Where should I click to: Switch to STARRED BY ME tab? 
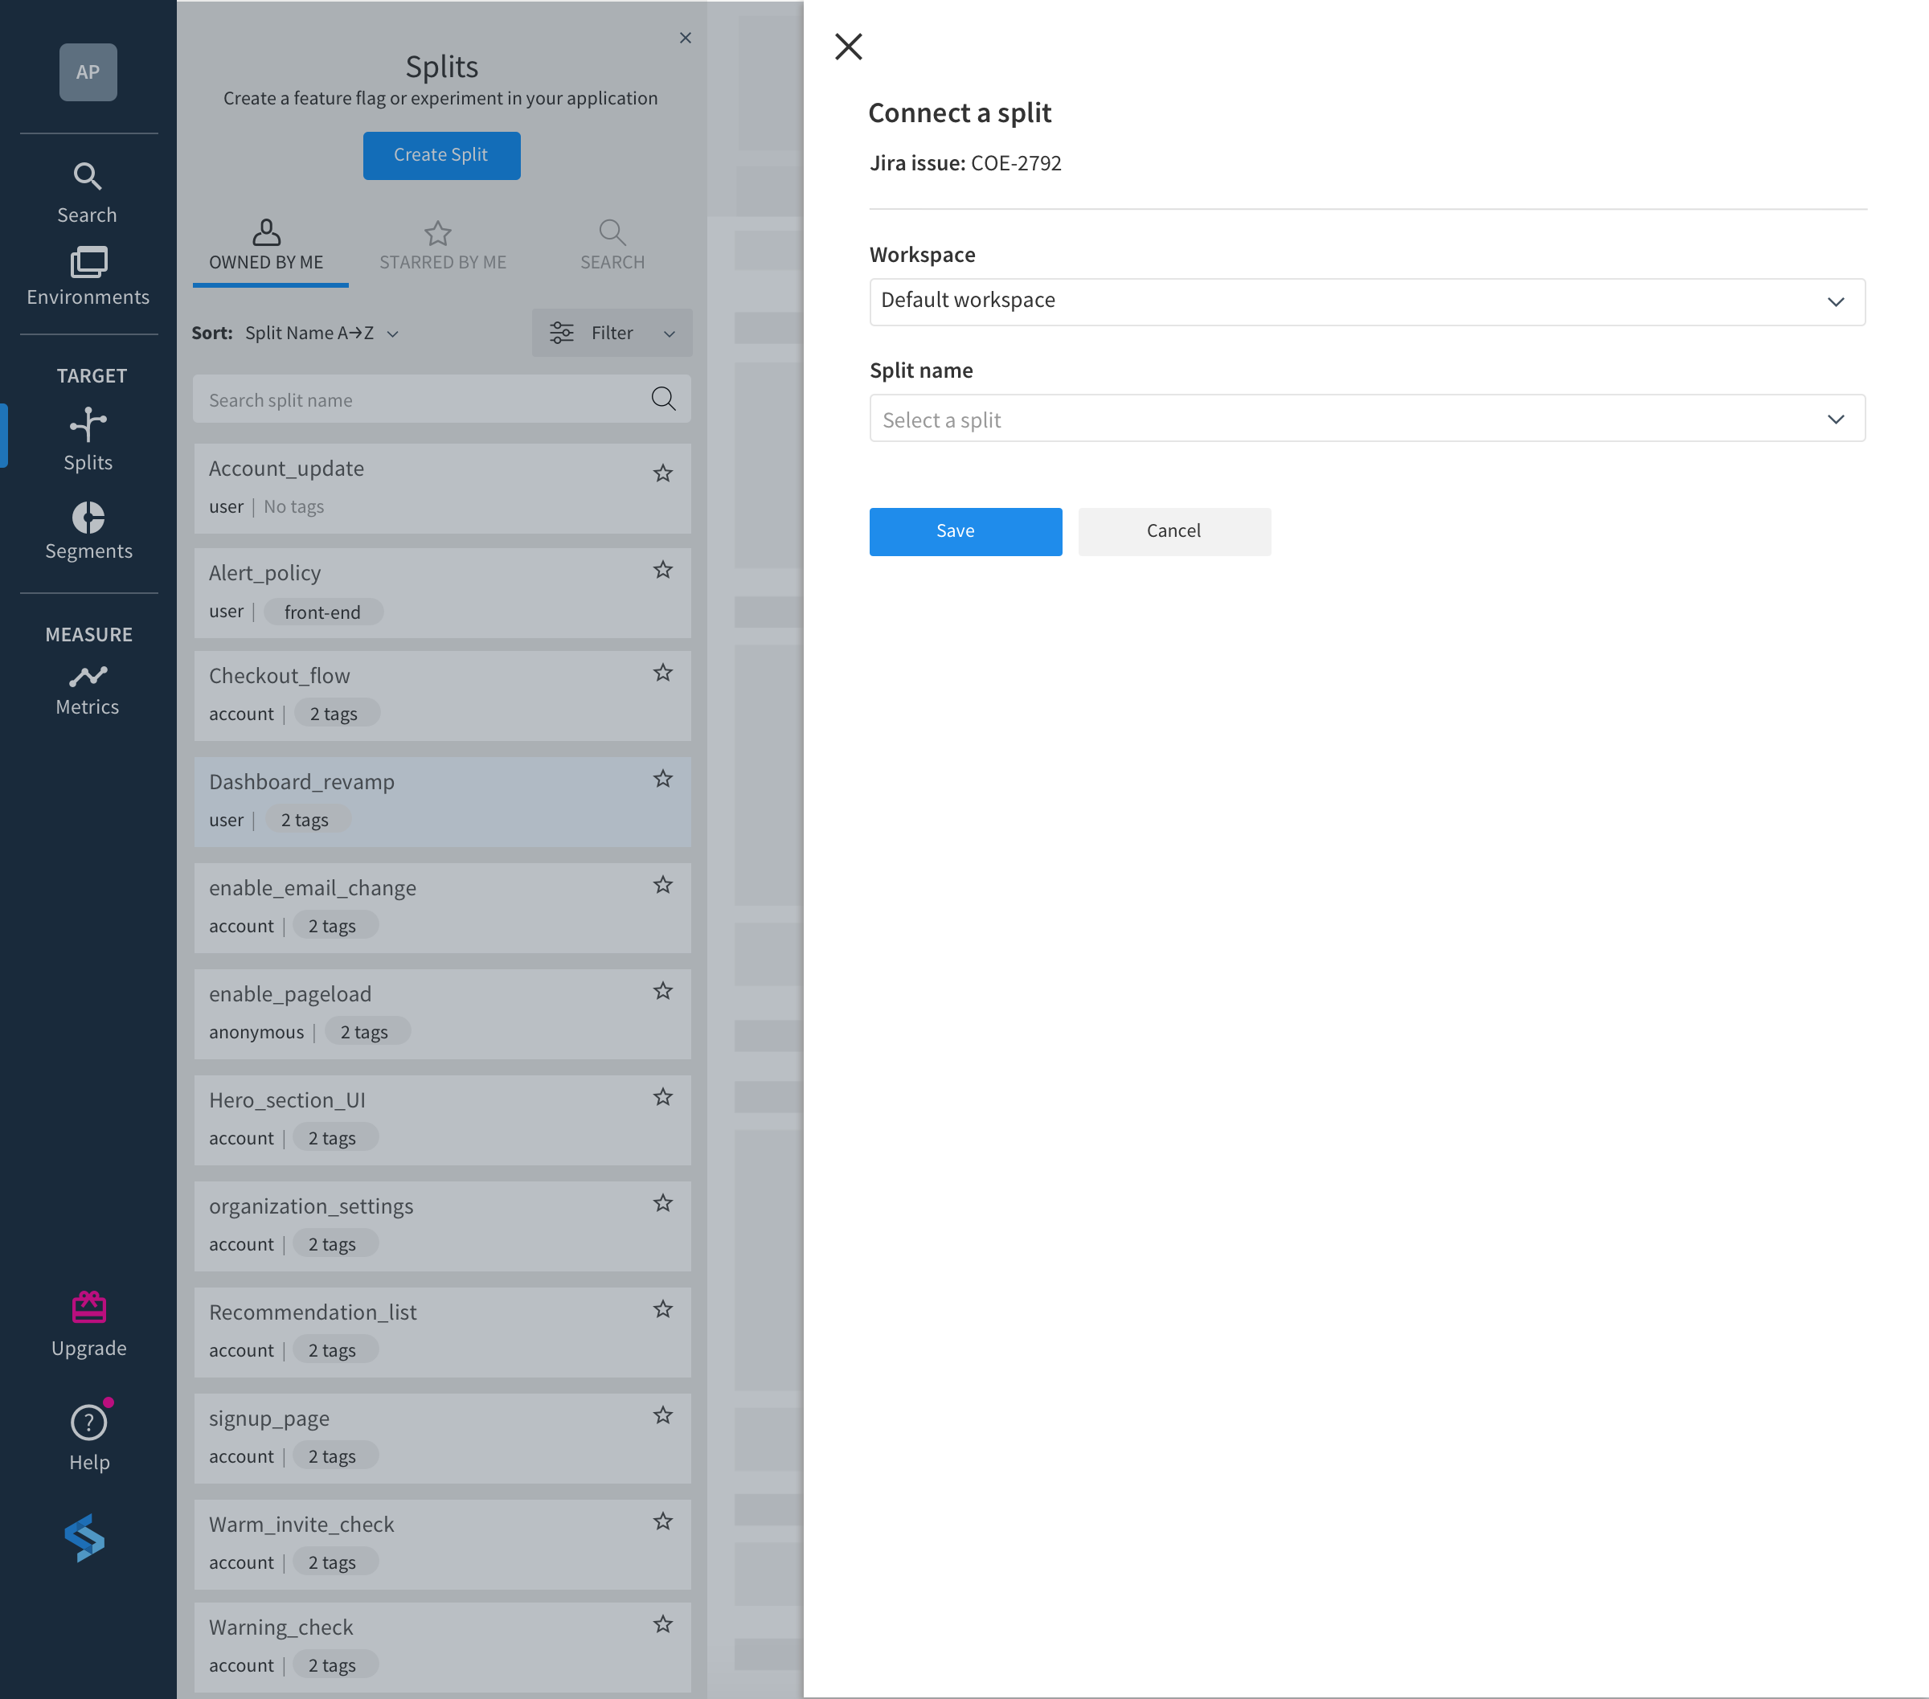[441, 244]
